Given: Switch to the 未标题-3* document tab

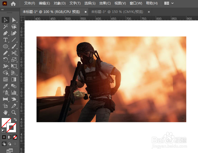Looking at the screenshot, I should click(117, 12).
